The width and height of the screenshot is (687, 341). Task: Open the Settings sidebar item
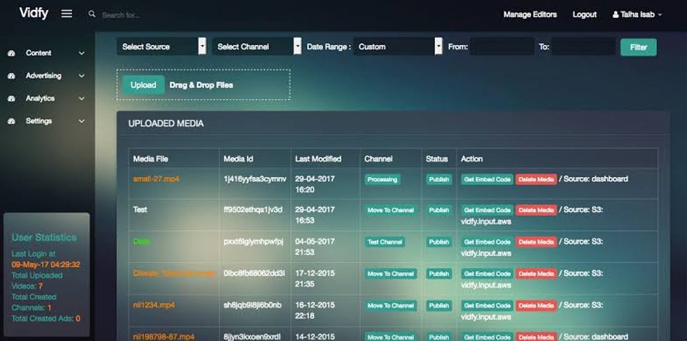pyautogui.click(x=46, y=121)
